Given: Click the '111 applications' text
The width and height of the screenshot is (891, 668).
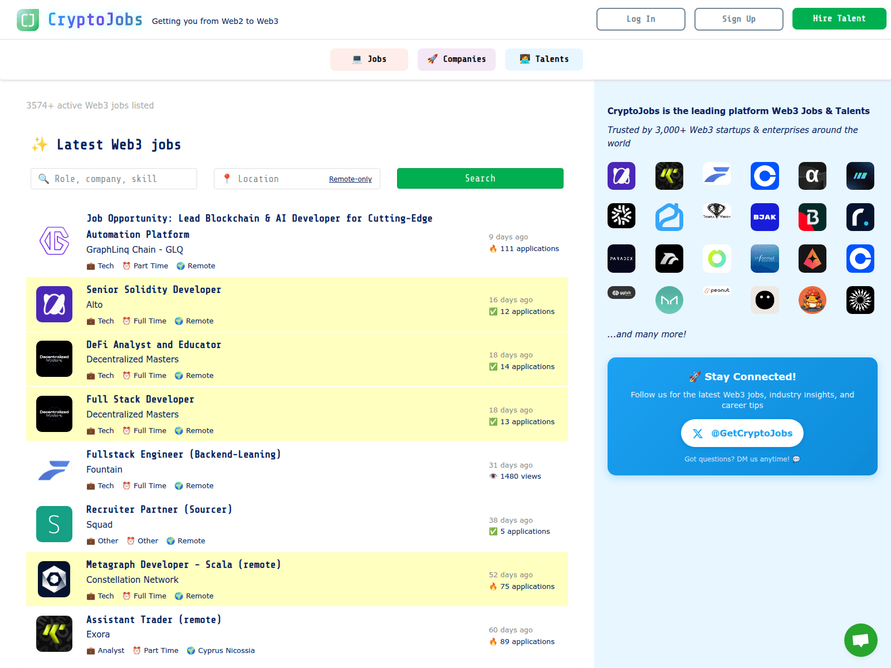Looking at the screenshot, I should [x=529, y=249].
